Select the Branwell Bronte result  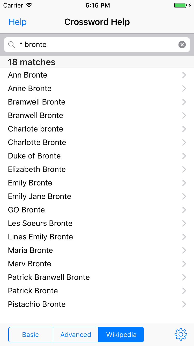35,115
